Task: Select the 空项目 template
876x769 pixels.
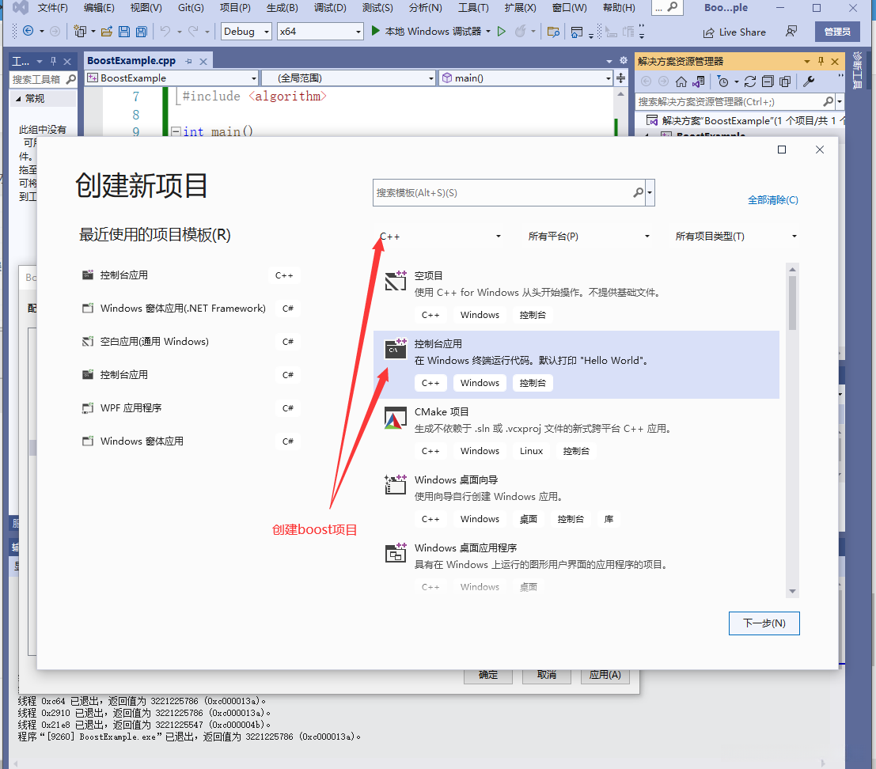Action: [576, 296]
